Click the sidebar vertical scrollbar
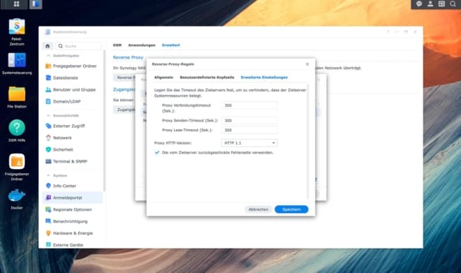The image size is (461, 273). (x=104, y=121)
